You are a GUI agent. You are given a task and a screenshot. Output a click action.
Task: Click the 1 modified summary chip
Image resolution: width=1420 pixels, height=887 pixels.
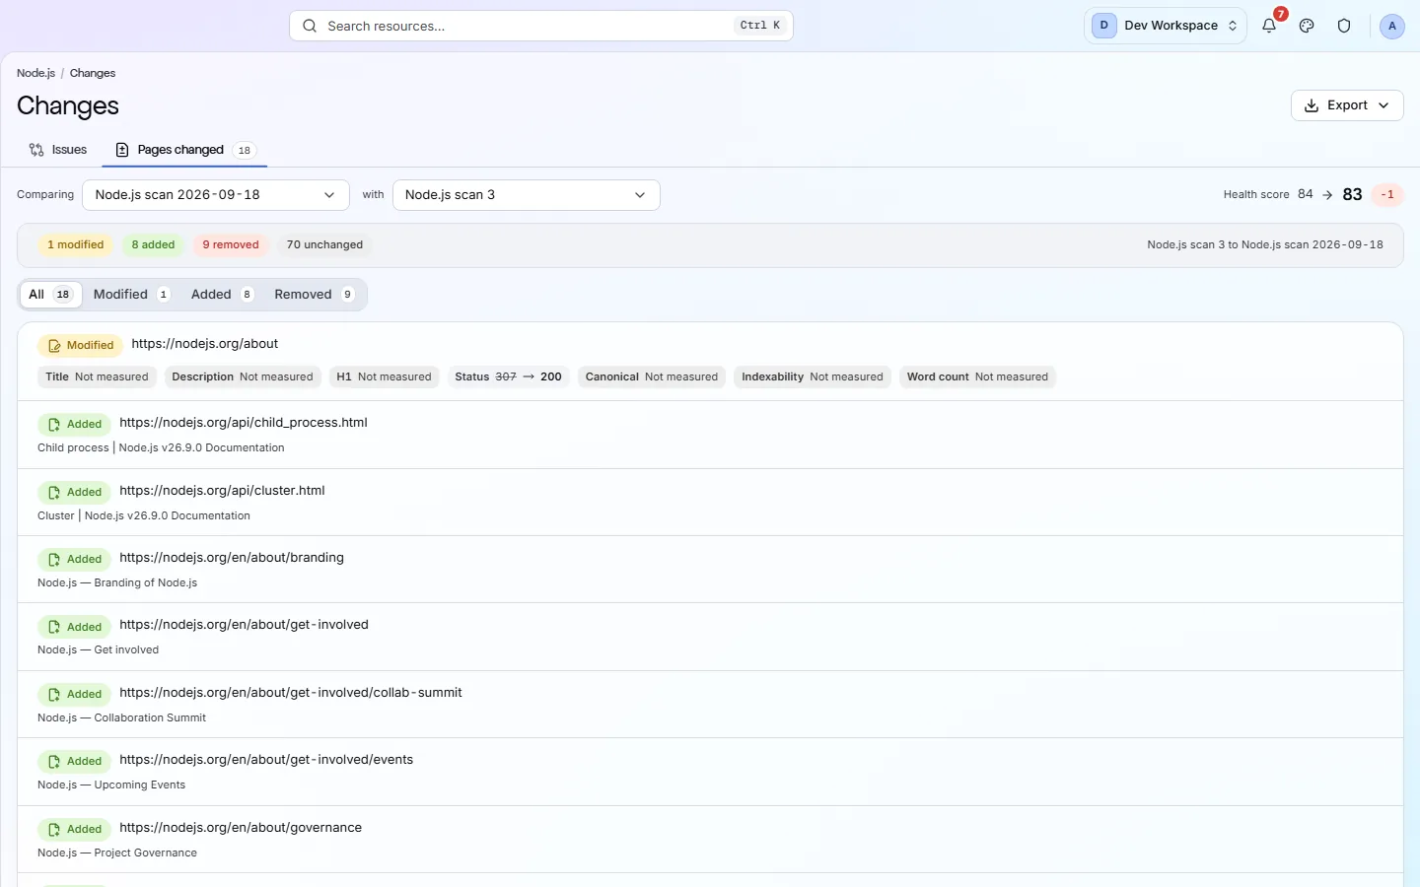(x=76, y=245)
